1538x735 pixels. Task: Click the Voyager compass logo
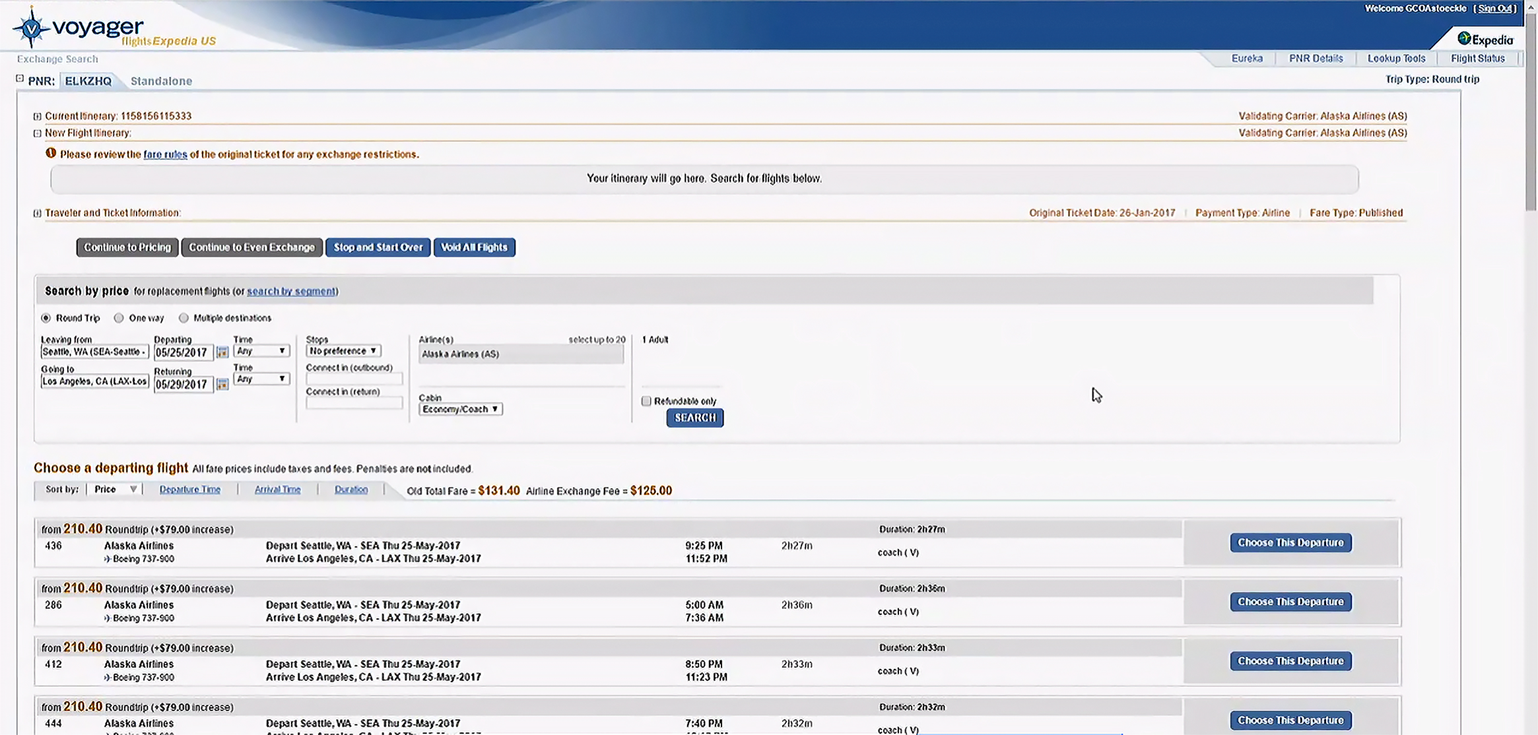pyautogui.click(x=31, y=28)
